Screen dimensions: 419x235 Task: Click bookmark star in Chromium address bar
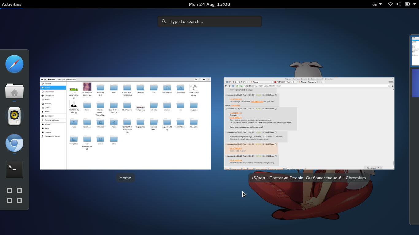(x=389, y=86)
